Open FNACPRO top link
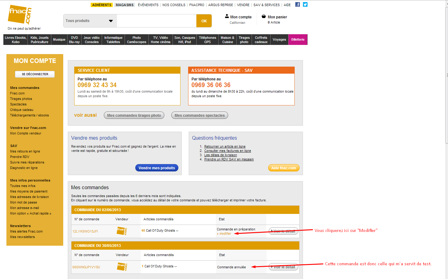Image resolution: width=448 pixels, height=279 pixels. click(x=197, y=5)
